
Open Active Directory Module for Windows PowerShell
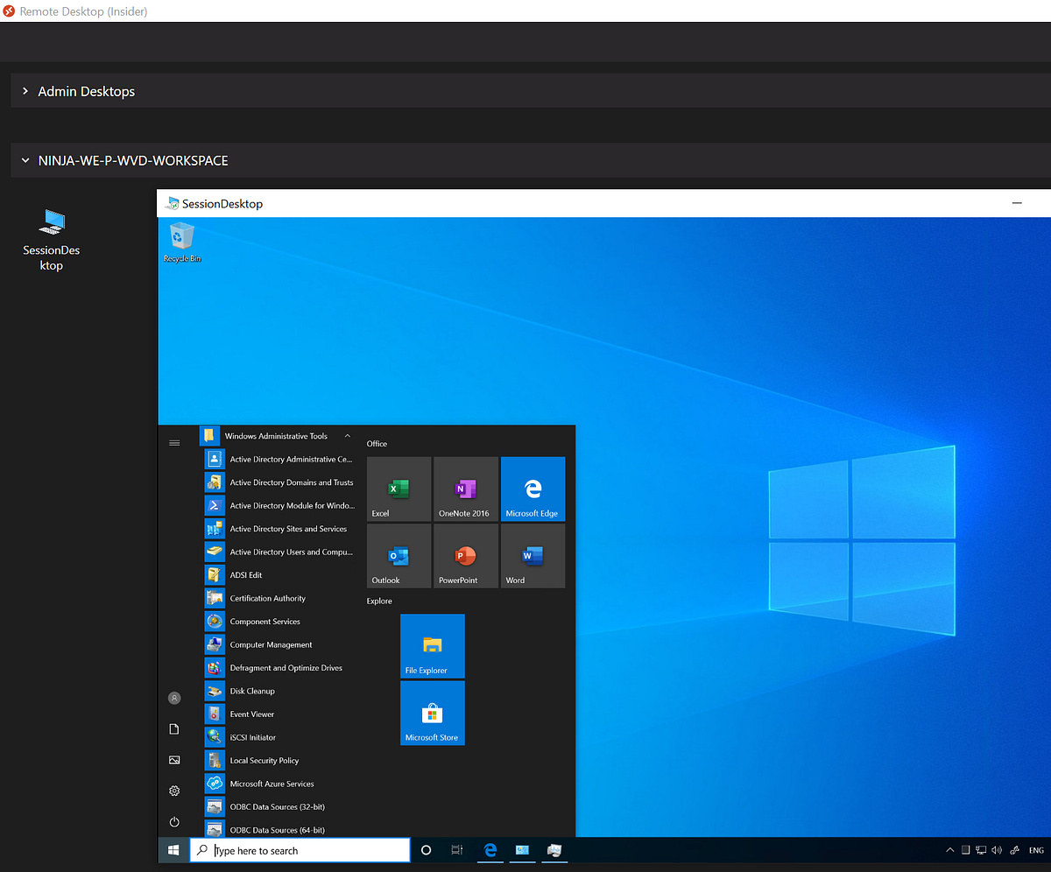click(x=279, y=505)
